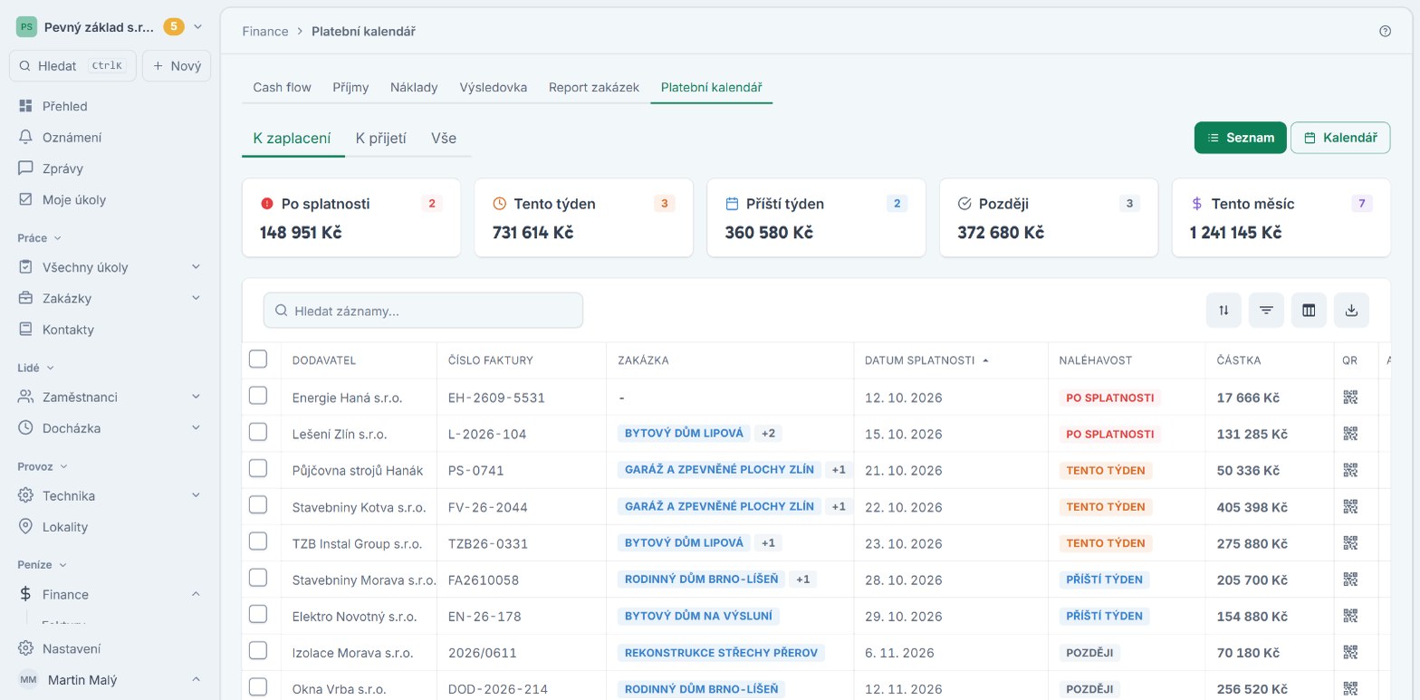Switch to the Cash flow tab

282,88
